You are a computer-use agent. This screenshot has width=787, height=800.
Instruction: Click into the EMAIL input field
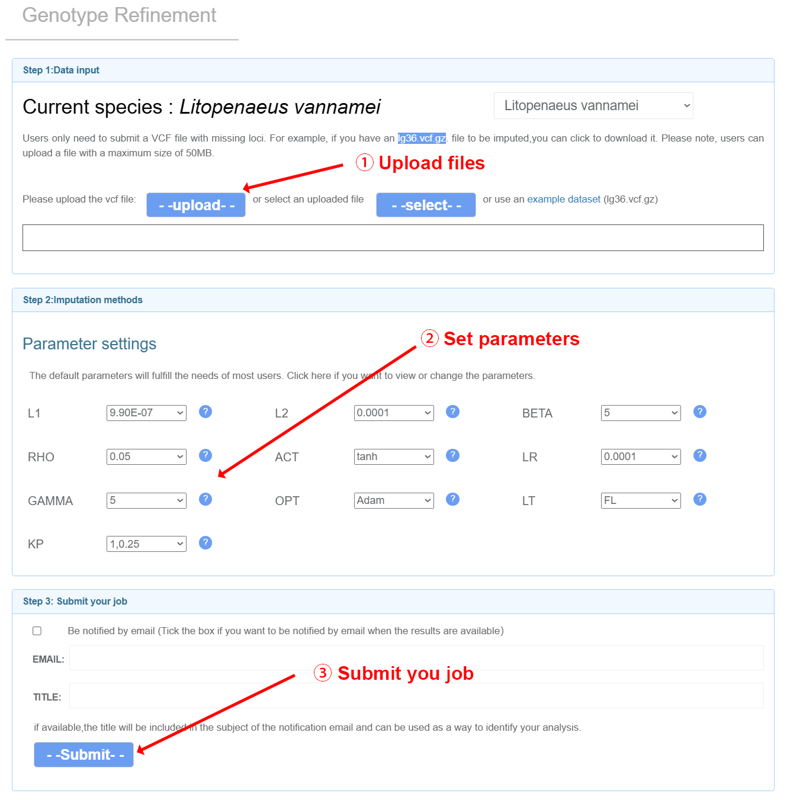[x=416, y=658]
